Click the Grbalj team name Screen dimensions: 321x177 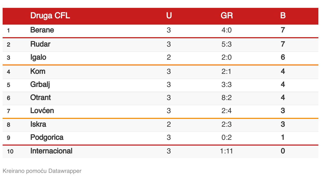point(40,85)
